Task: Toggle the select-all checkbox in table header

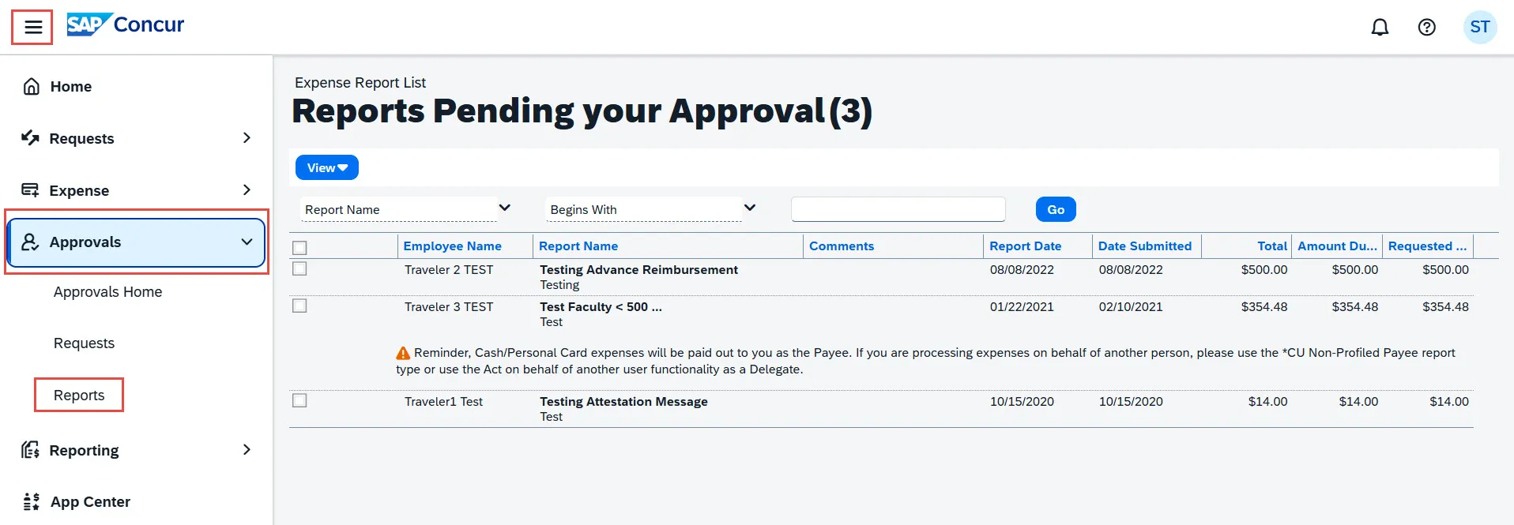Action: click(299, 248)
